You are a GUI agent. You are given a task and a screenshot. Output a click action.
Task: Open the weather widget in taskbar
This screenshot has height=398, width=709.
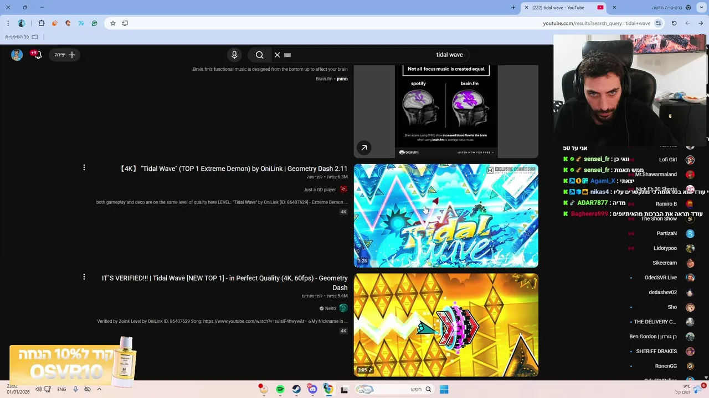(690, 389)
